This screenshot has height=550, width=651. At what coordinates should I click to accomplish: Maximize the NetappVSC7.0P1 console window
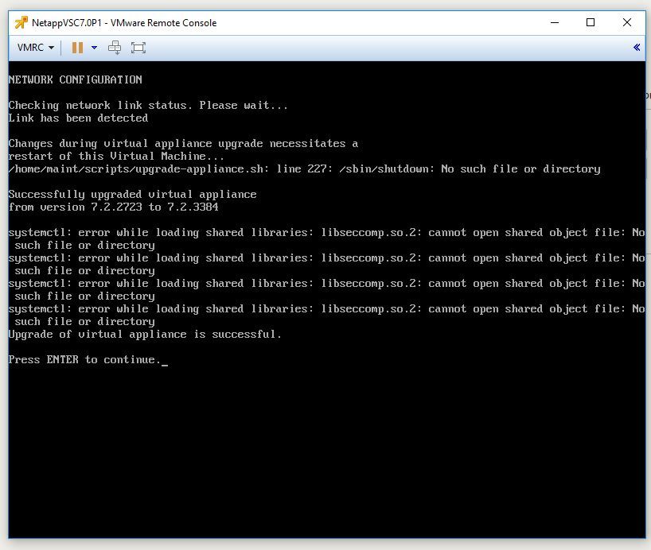(x=590, y=22)
